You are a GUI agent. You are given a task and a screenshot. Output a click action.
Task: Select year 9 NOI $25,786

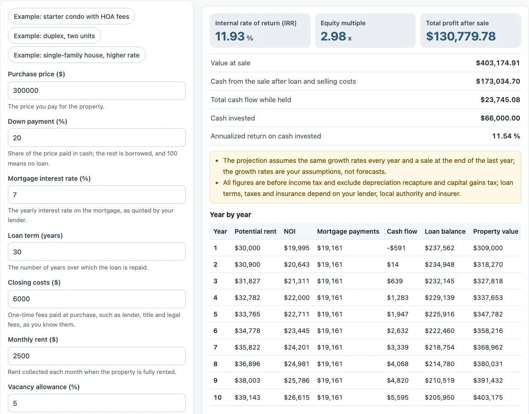(297, 380)
